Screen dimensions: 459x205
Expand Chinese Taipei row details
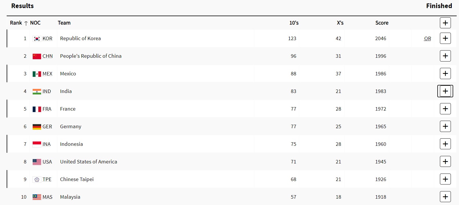pyautogui.click(x=445, y=179)
